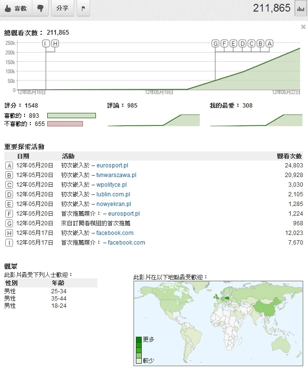Click age range 35-44

coord(59,299)
